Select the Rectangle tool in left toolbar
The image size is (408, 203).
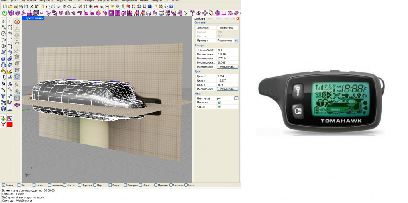click(x=10, y=40)
